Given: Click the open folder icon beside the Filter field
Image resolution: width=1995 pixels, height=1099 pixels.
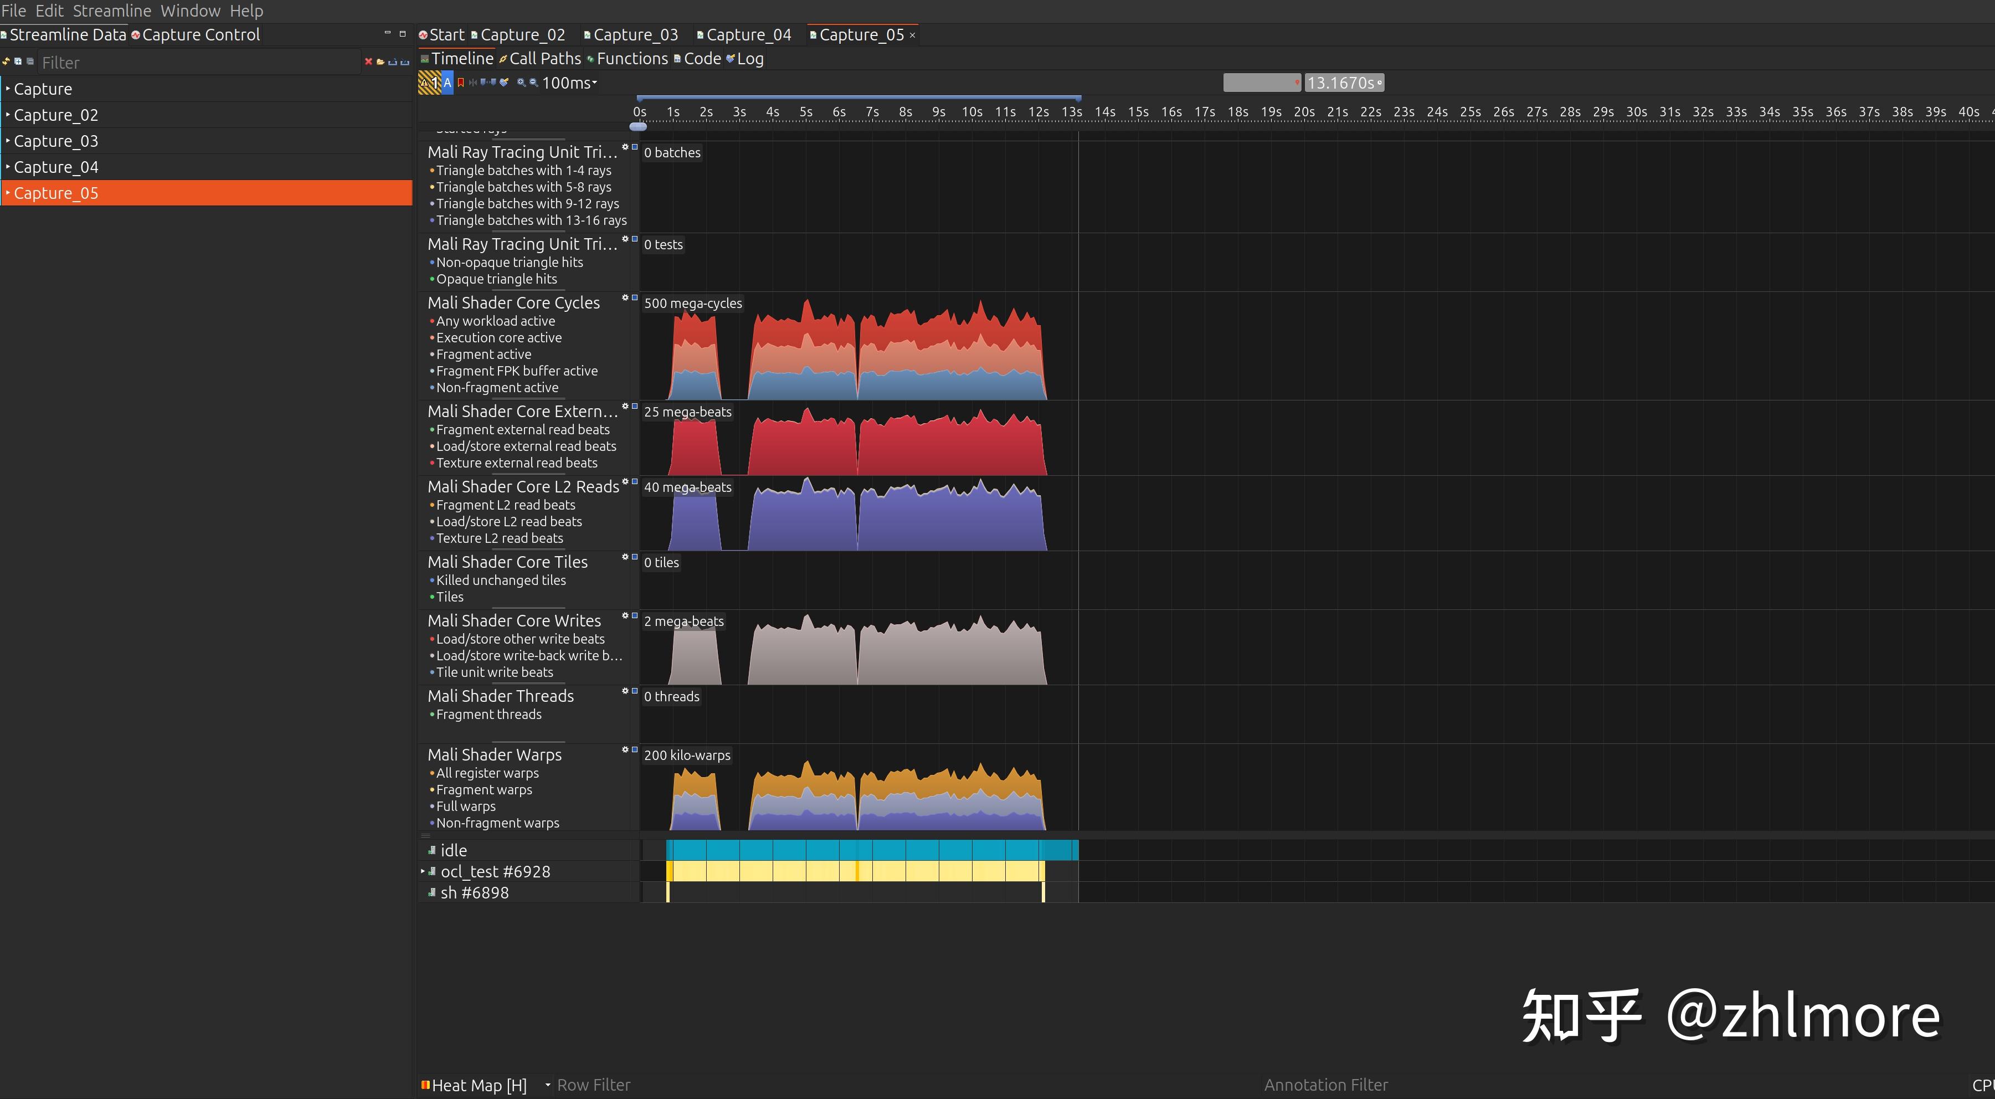Looking at the screenshot, I should [x=381, y=62].
